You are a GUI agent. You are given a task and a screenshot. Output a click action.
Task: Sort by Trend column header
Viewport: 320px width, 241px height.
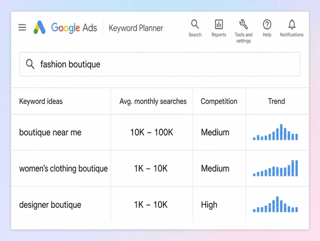coord(276,101)
